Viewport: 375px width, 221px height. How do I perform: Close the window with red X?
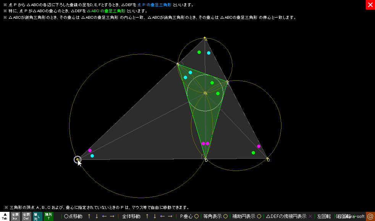point(370,5)
